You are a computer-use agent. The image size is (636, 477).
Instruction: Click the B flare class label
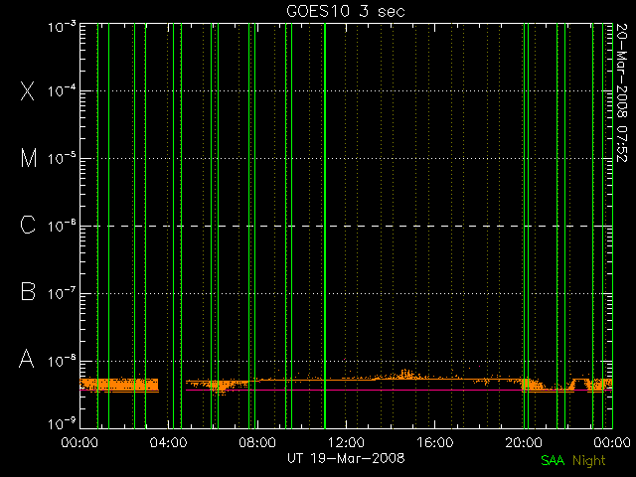coord(28,291)
